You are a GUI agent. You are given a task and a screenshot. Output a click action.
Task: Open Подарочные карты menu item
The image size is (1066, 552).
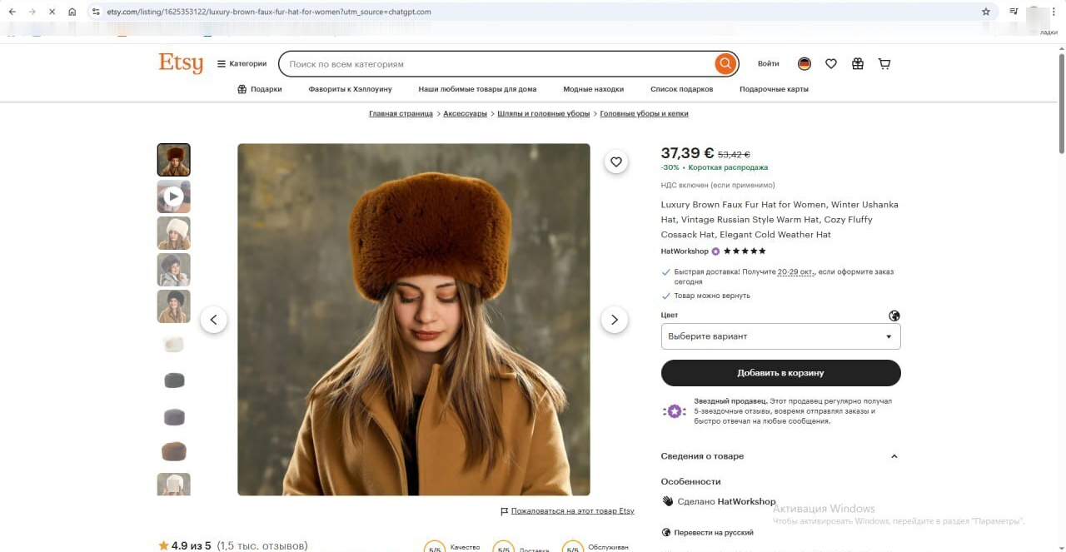point(774,89)
